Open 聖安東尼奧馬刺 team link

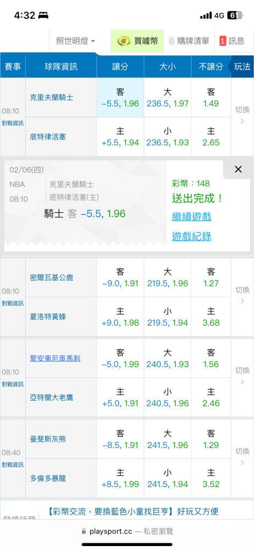pos(55,358)
